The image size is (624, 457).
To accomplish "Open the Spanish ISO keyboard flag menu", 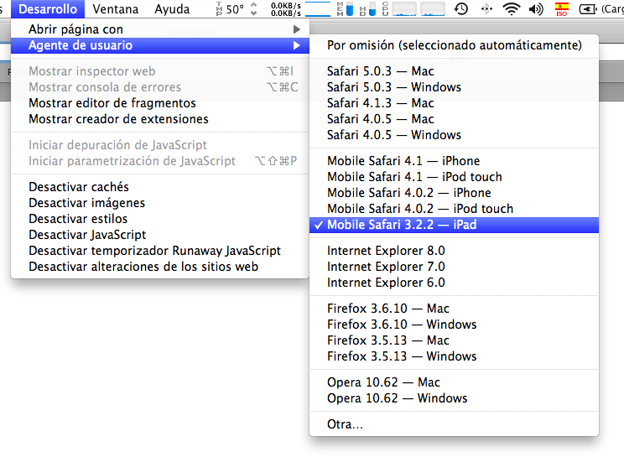I will tap(562, 8).
